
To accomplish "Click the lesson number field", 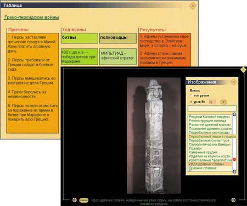I will (x=212, y=102).
